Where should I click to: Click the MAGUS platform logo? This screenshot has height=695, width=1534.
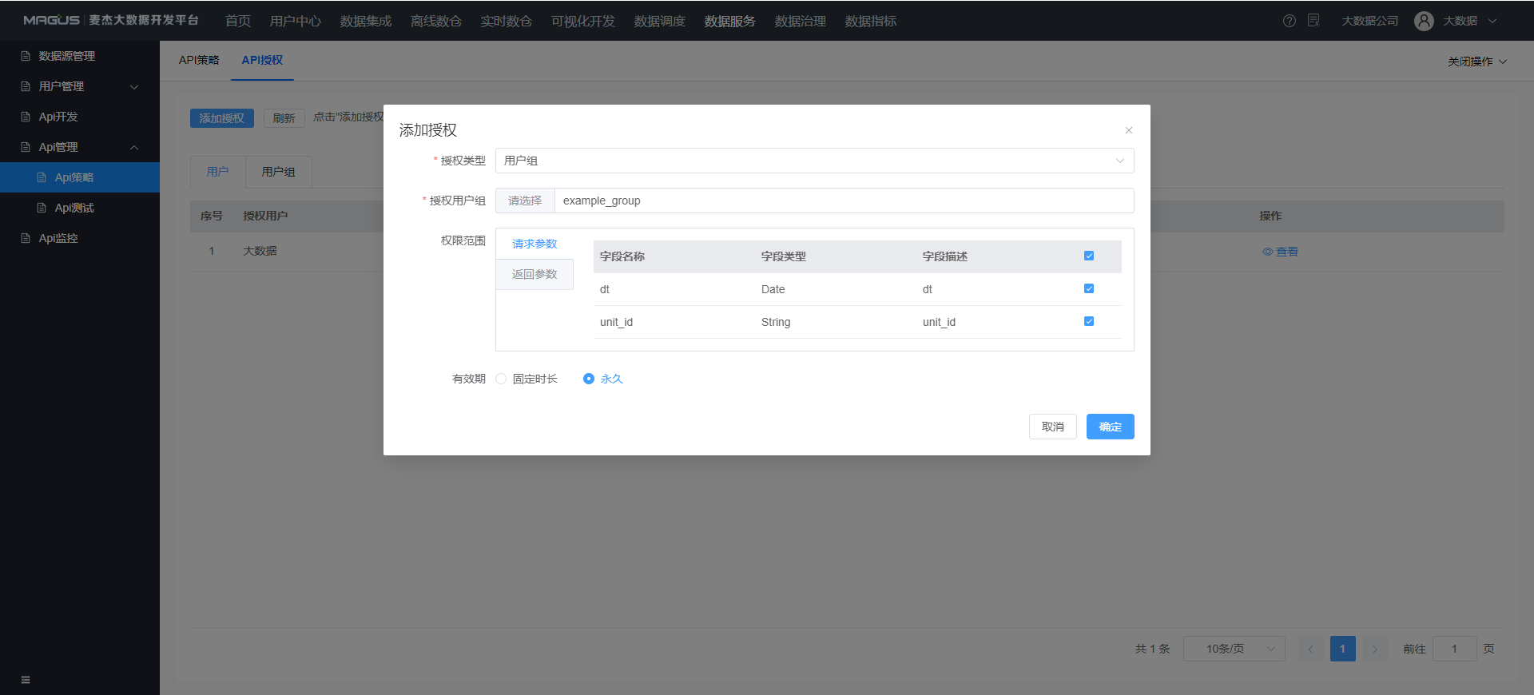pos(111,20)
